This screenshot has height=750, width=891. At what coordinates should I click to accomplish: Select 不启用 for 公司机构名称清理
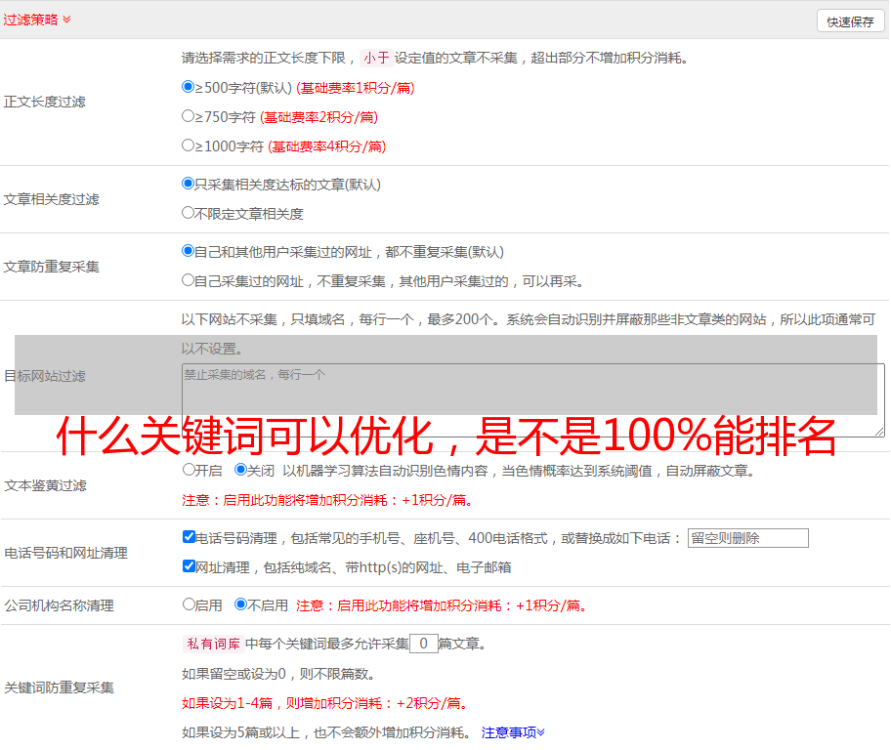[x=240, y=604]
